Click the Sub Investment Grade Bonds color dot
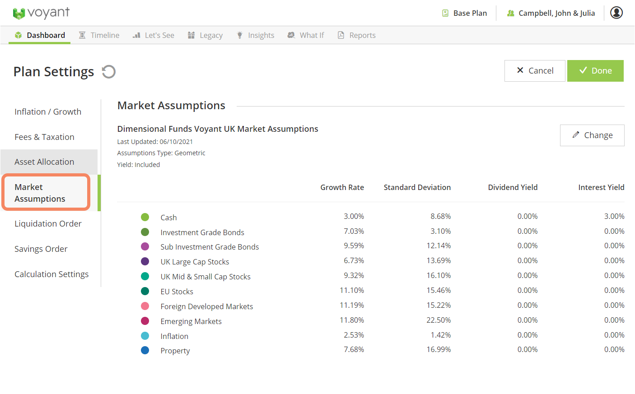The image size is (635, 394). (x=145, y=246)
